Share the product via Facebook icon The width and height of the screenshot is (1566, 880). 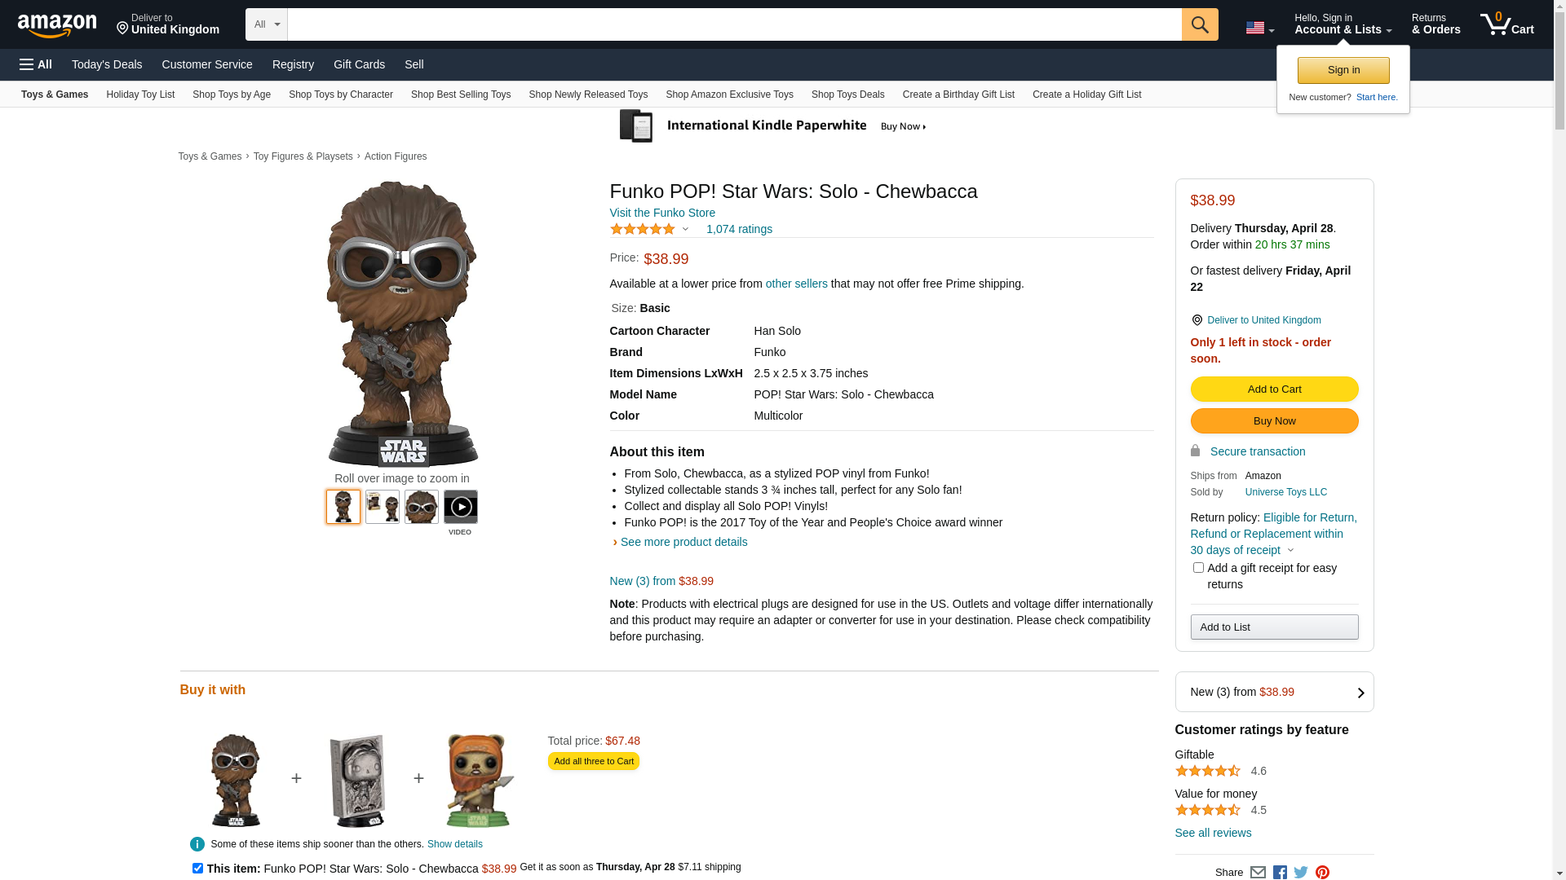(1279, 872)
